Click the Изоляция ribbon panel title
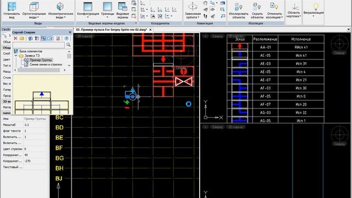 click(x=255, y=23)
